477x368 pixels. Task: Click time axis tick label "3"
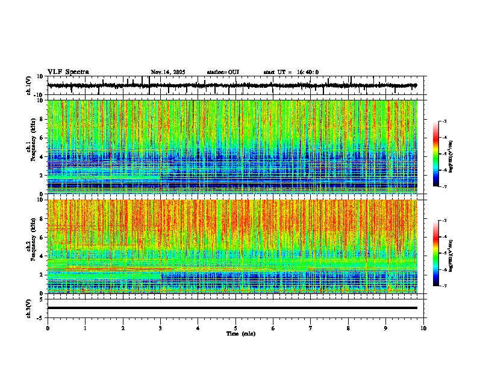tap(160, 328)
